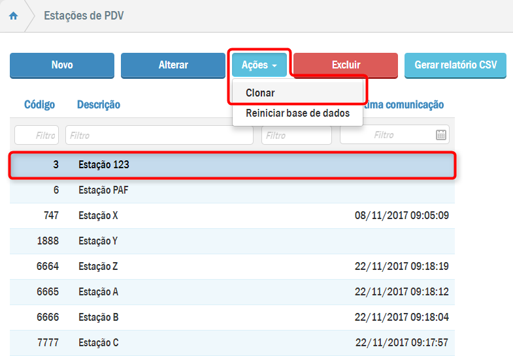This screenshot has width=513, height=356.
Task: Click the home icon in breadcrumb
Action: pyautogui.click(x=13, y=16)
